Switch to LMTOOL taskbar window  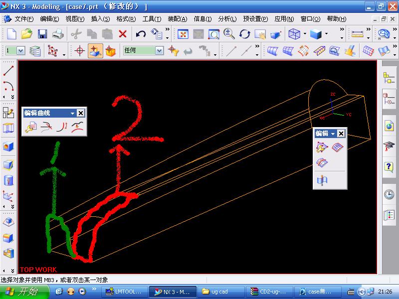pos(125,292)
